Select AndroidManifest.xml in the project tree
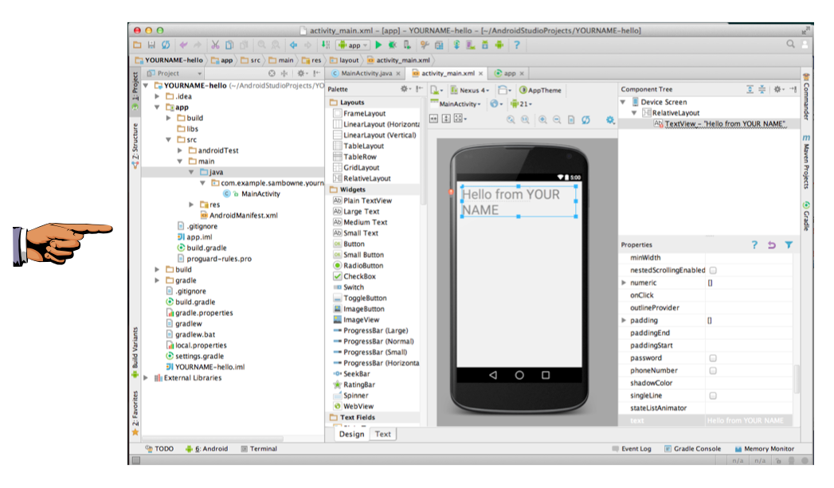This screenshot has width=834, height=488. coord(243,215)
